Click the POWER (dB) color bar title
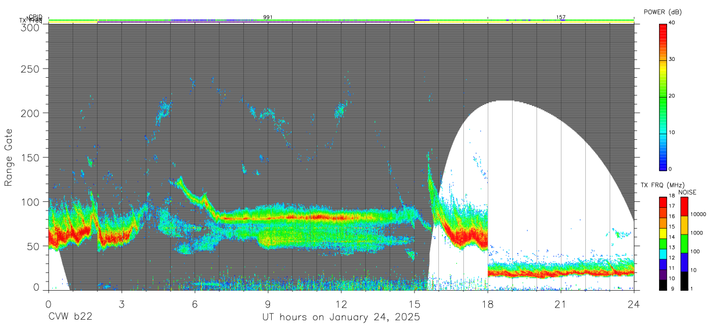 [x=663, y=12]
